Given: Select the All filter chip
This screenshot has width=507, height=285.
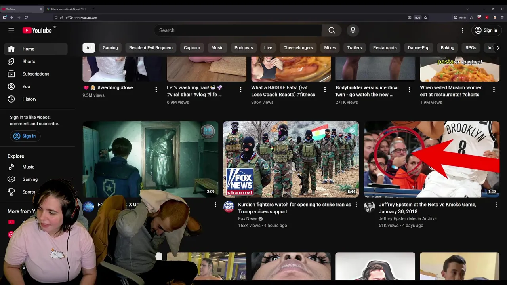Looking at the screenshot, I should pos(89,48).
